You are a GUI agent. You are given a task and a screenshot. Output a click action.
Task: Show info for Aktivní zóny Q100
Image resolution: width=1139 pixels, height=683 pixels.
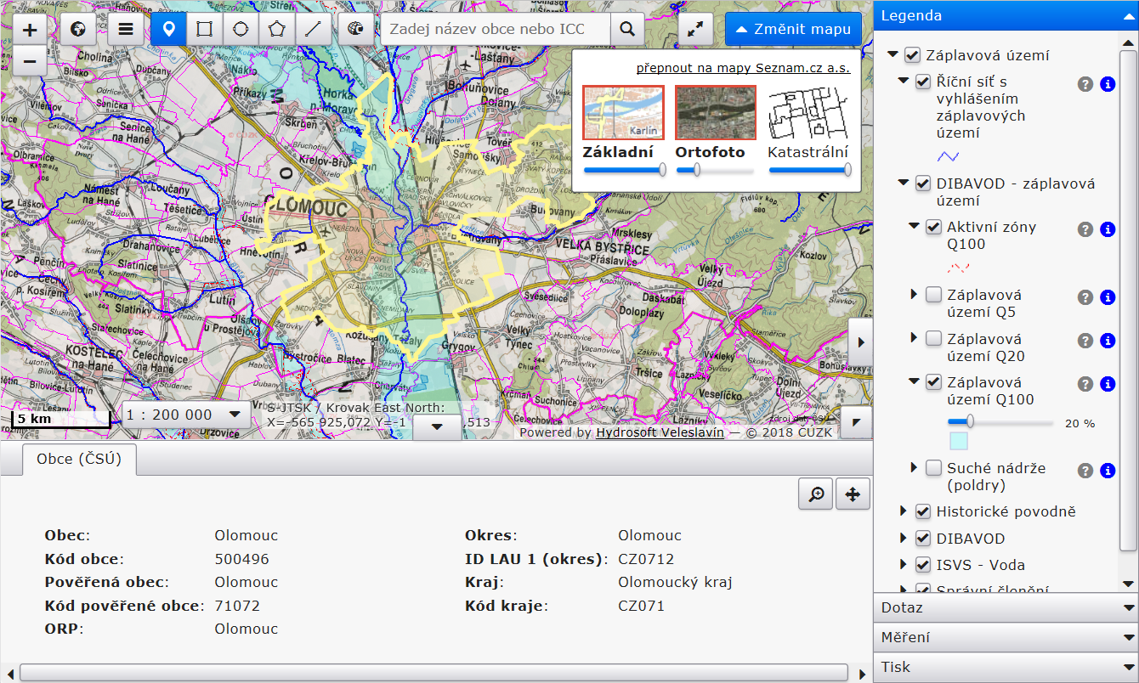pyautogui.click(x=1108, y=229)
